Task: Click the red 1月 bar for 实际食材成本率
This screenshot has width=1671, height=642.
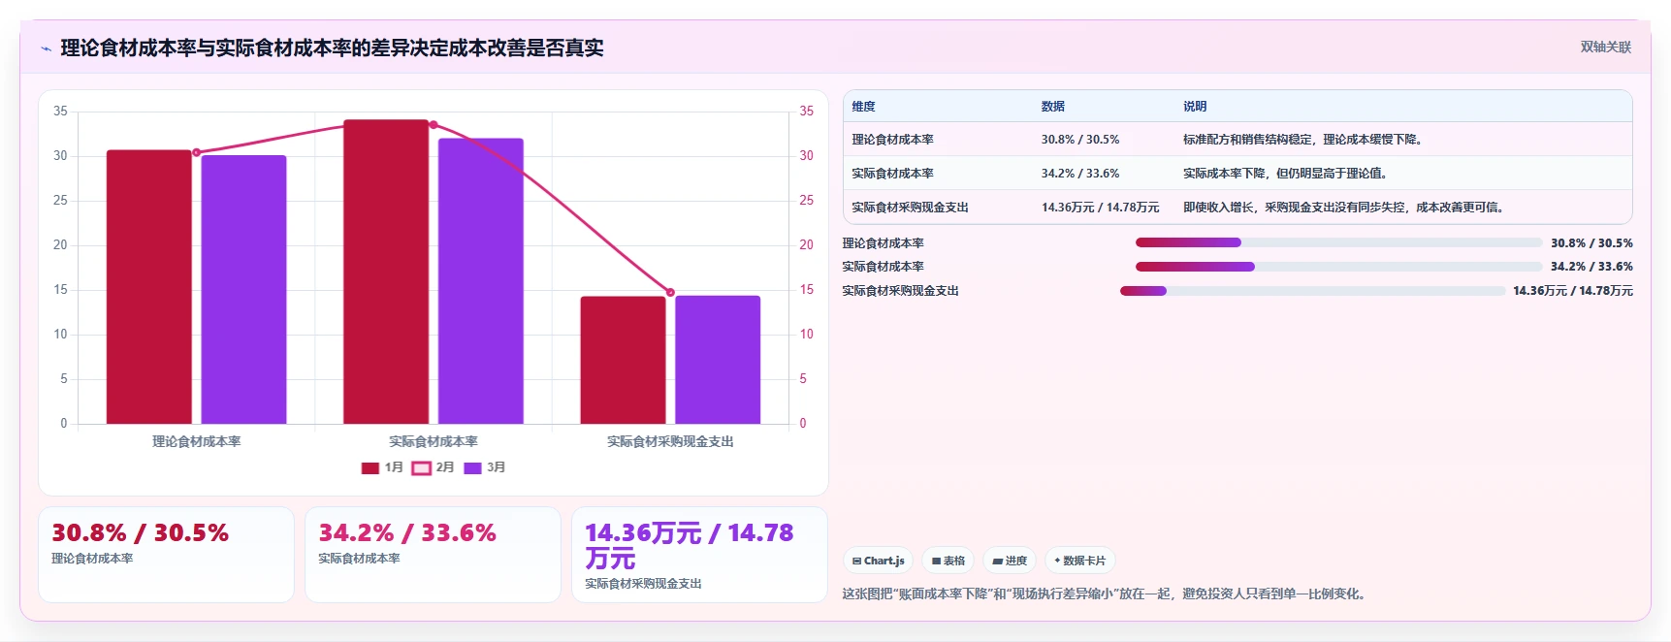Action: pyautogui.click(x=386, y=272)
